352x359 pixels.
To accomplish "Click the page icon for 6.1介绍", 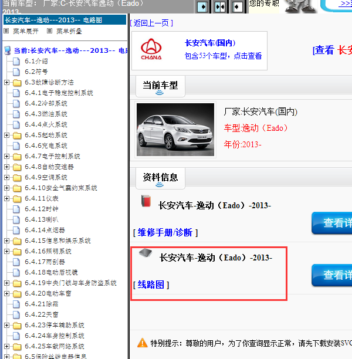I will point(16,62).
